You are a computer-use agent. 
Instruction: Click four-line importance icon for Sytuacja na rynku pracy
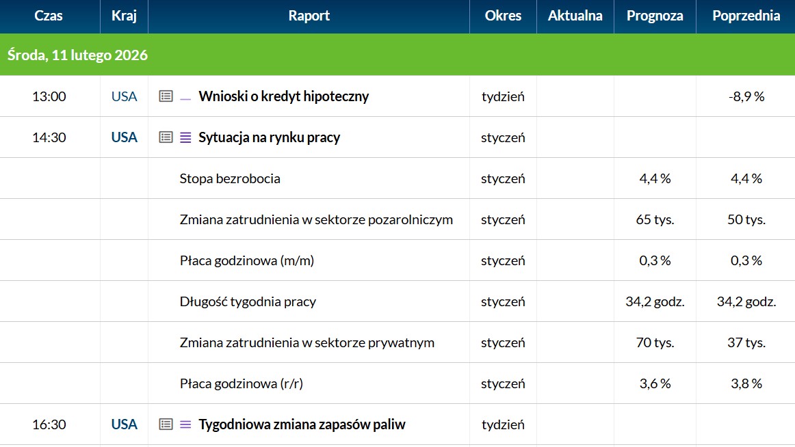[x=185, y=137]
